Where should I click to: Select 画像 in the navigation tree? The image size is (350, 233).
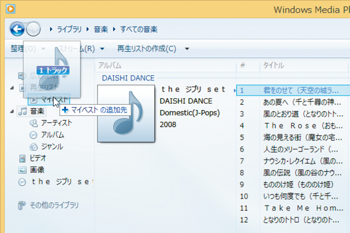coord(37,170)
